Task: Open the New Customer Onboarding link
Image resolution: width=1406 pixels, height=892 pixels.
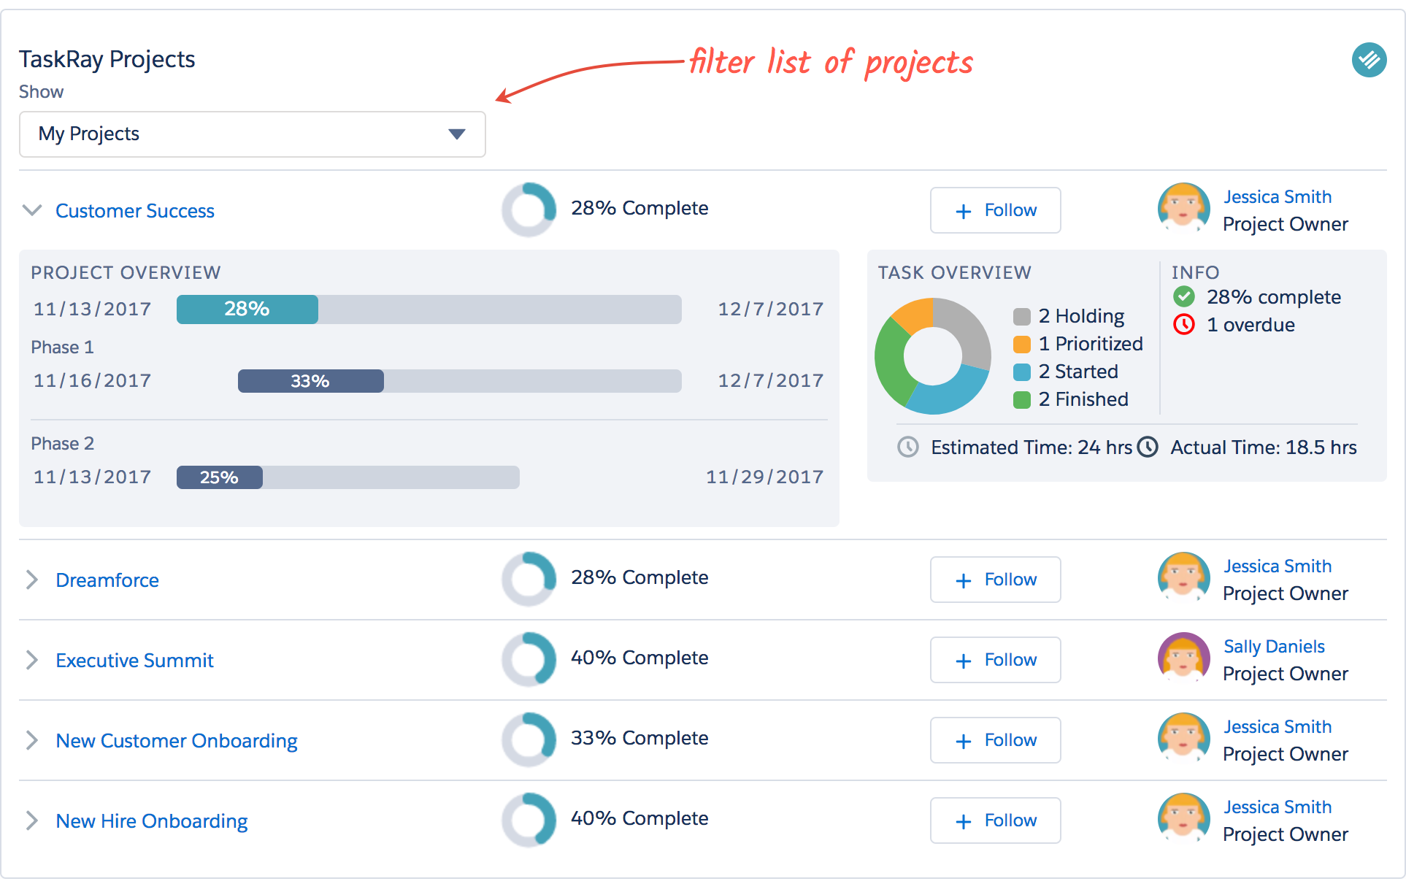Action: point(177,741)
